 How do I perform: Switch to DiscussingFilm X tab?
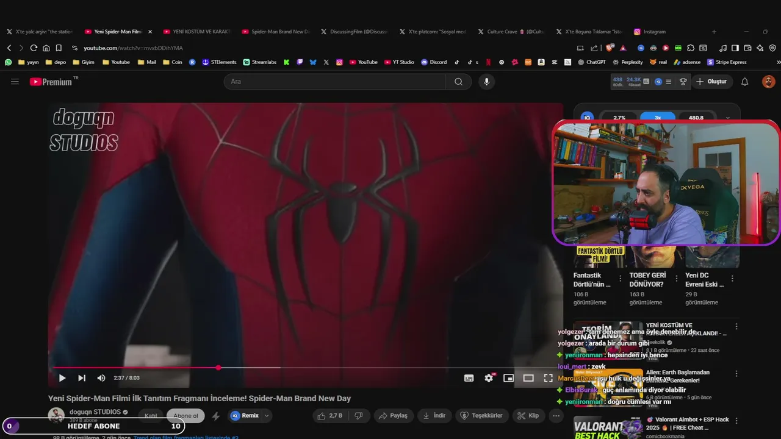[x=354, y=31]
